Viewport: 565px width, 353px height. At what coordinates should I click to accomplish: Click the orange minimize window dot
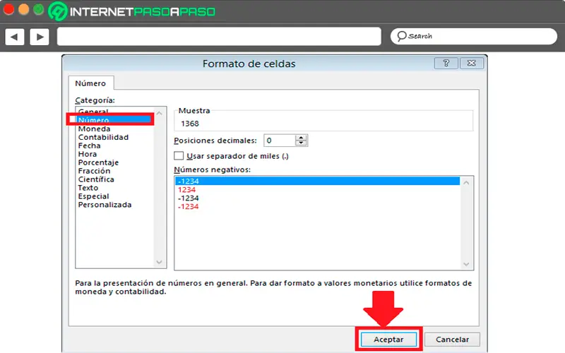23,9
